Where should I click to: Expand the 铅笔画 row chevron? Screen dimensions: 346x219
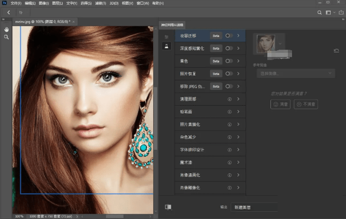pos(239,112)
